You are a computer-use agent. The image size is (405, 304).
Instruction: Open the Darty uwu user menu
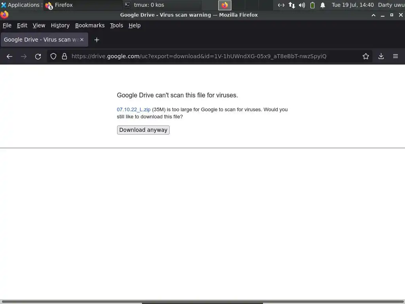point(391,5)
